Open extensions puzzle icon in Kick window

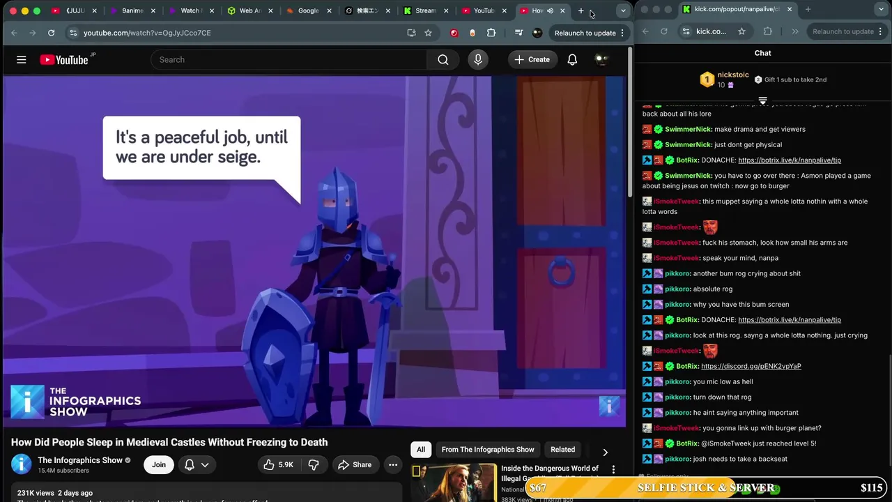coord(768,31)
